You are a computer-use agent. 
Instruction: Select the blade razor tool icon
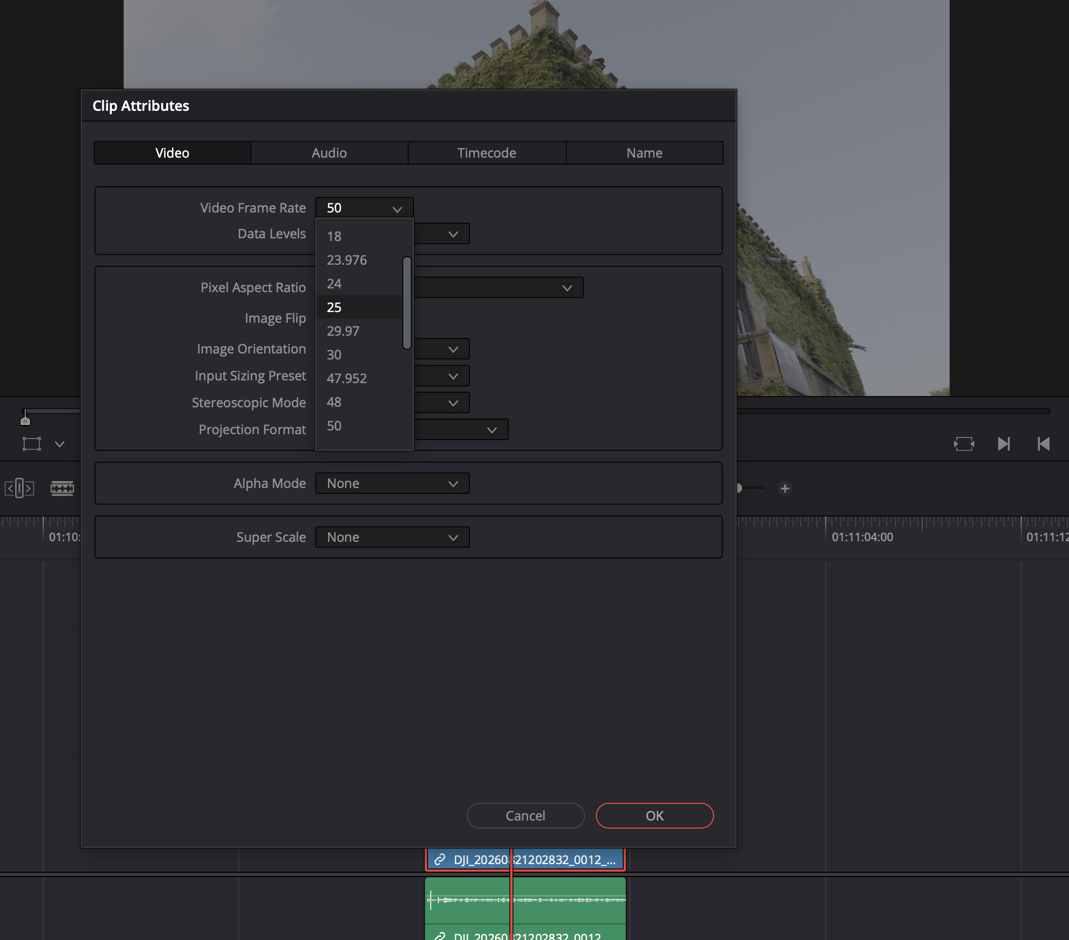(62, 489)
